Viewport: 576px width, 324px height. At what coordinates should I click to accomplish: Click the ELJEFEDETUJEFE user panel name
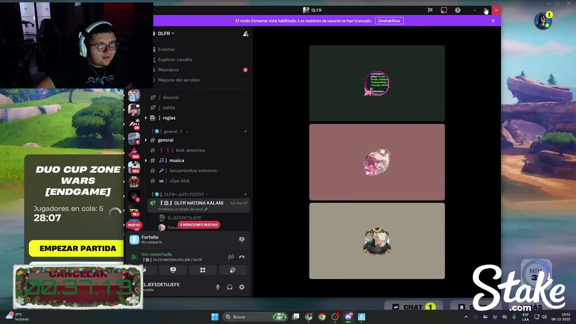(x=161, y=285)
